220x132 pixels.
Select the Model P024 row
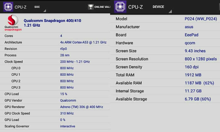(x=165, y=19)
